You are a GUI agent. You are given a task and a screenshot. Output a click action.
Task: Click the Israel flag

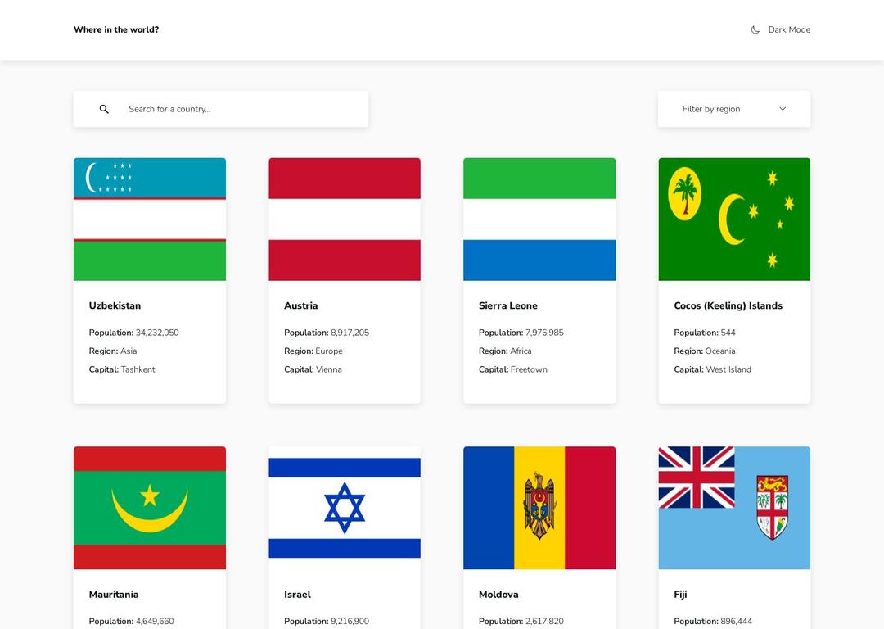pos(345,508)
